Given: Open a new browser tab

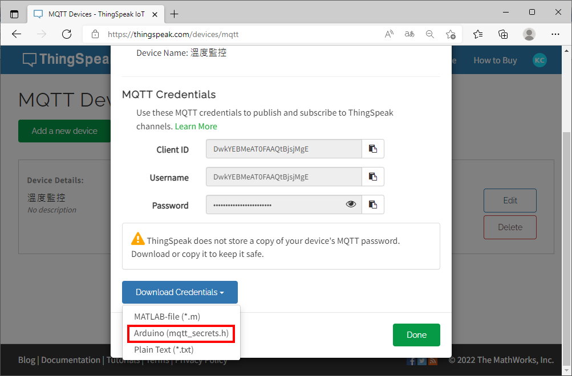Looking at the screenshot, I should click(x=175, y=14).
